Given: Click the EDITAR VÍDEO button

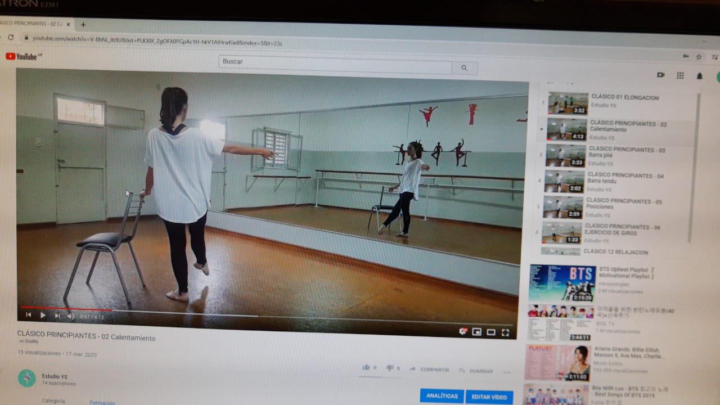Looking at the screenshot, I should click(x=489, y=397).
